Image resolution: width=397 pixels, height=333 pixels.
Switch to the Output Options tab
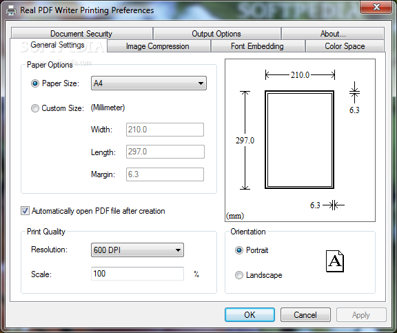(x=217, y=33)
